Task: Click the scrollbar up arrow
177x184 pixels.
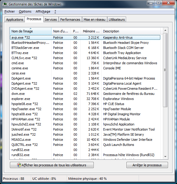Action: [x=165, y=30]
